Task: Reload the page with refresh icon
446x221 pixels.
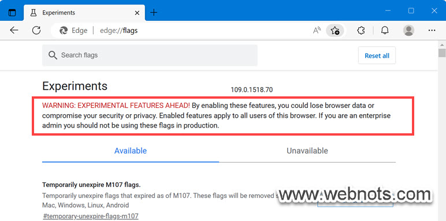Action: [36, 31]
